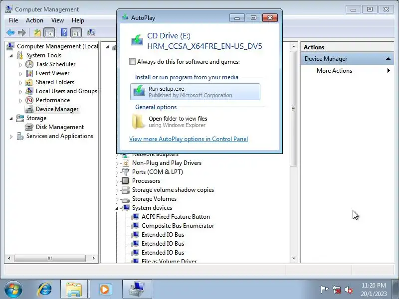Select Composite Bus Enumerator device
399x299 pixels.
pyautogui.click(x=178, y=226)
